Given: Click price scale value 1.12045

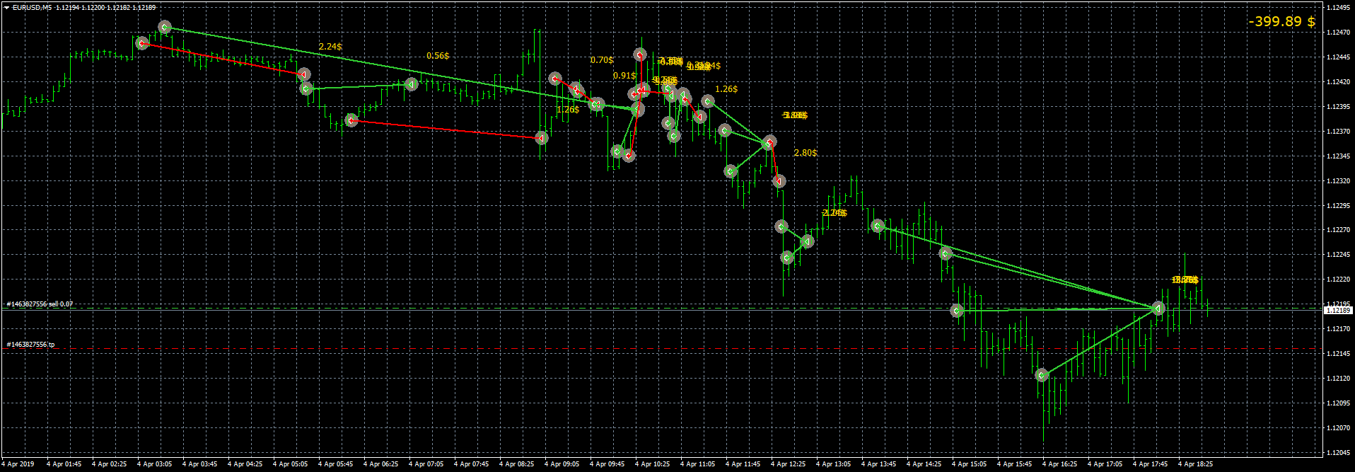Looking at the screenshot, I should tap(1337, 452).
